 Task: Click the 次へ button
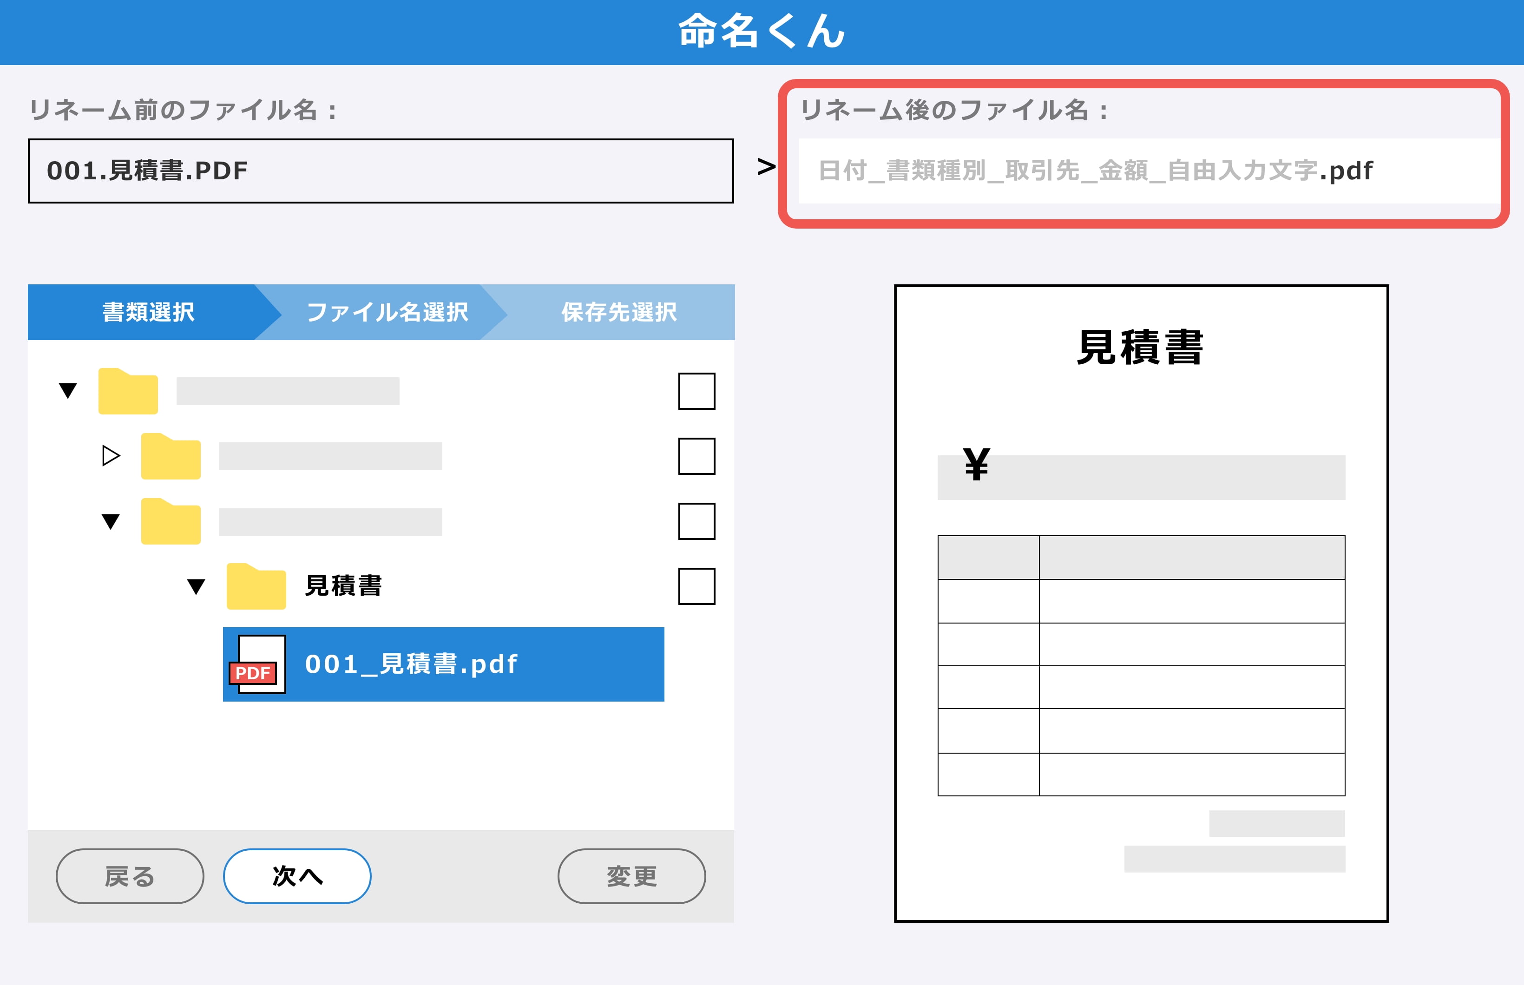(x=297, y=876)
